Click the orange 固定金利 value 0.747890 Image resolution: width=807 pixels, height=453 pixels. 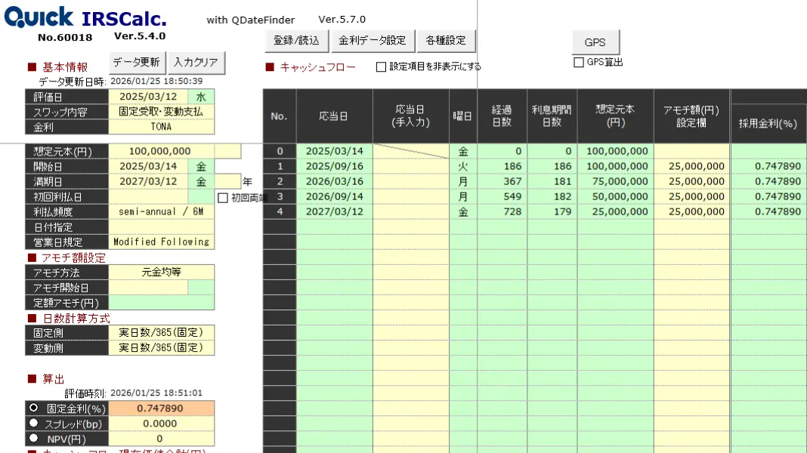[x=161, y=408]
